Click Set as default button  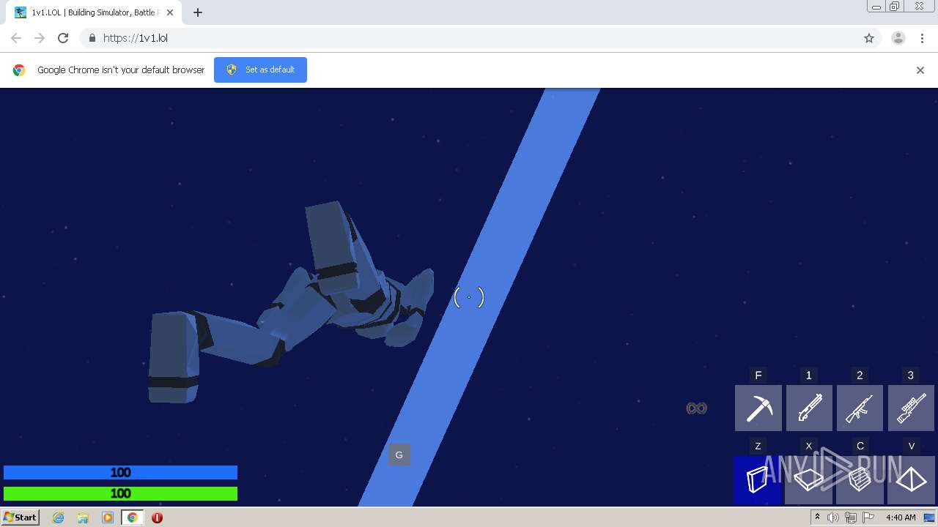coord(260,70)
